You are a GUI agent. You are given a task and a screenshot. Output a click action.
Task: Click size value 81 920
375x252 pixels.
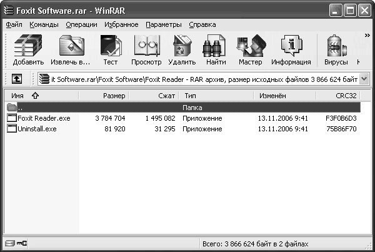(115, 129)
